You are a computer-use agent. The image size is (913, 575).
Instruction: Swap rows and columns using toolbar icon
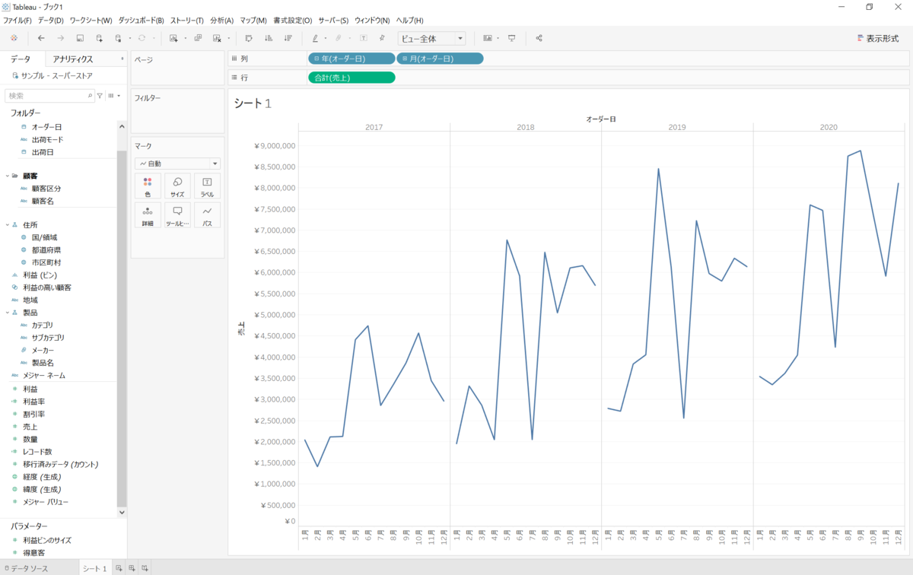248,38
